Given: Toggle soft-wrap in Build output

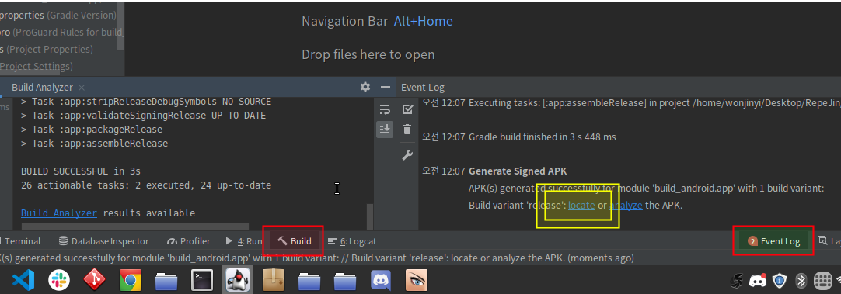Looking at the screenshot, I should click(x=385, y=110).
